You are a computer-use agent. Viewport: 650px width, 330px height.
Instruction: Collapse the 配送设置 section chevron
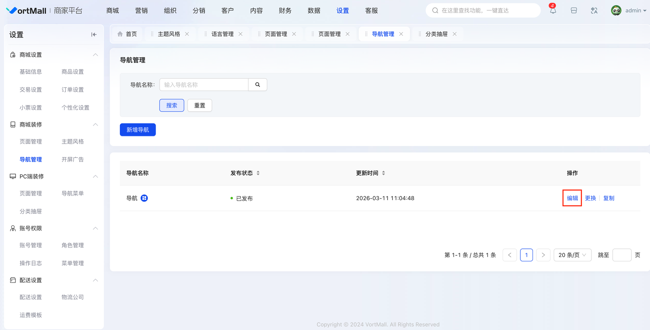coord(95,280)
